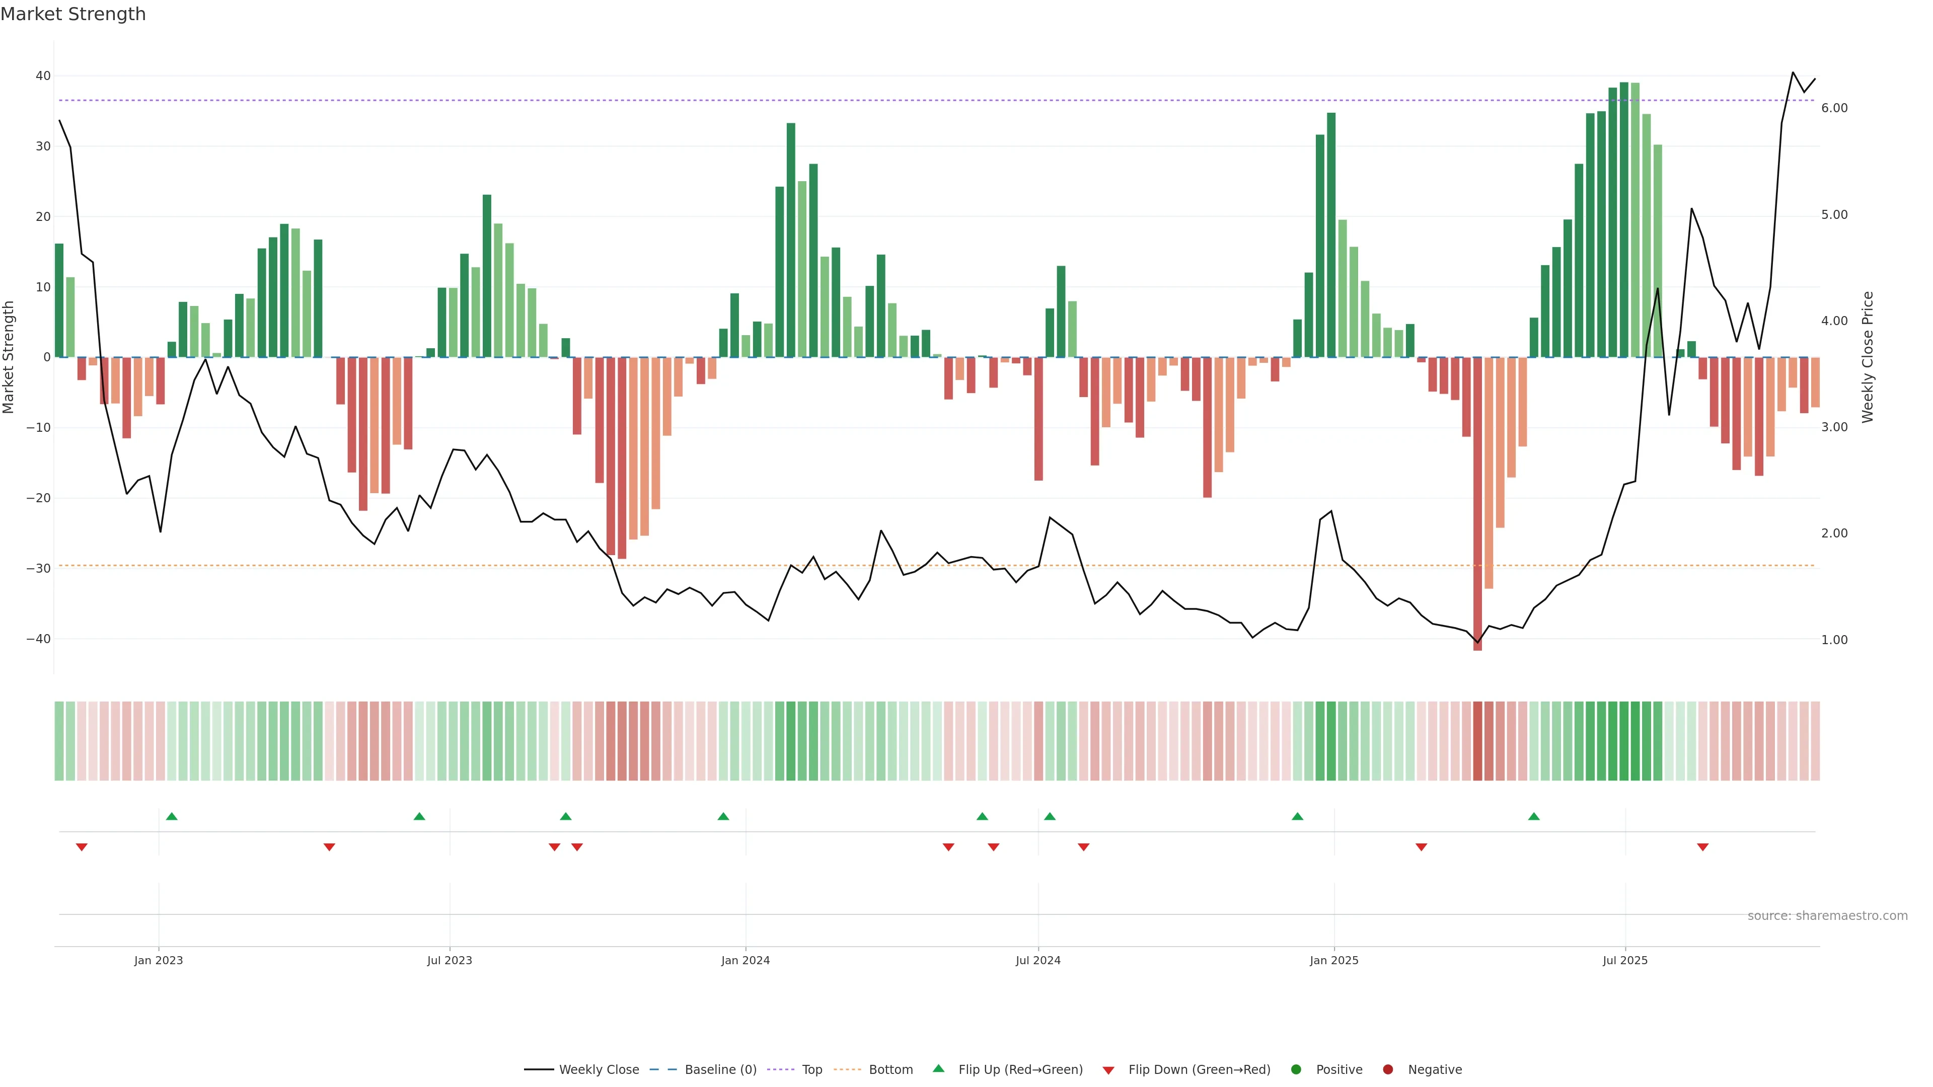The image size is (1933, 1087).
Task: Click the Flip Up triangle icon in legend
Action: click(938, 1068)
